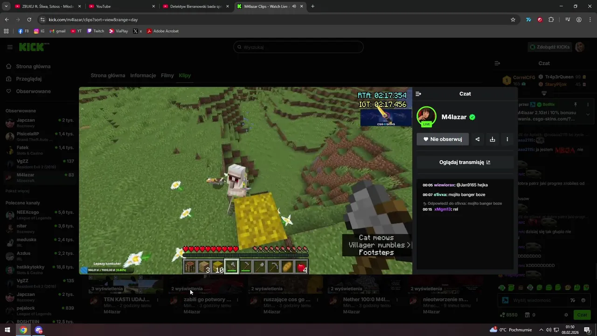Open the clip's three-dot more options
The height and width of the screenshot is (336, 597).
click(x=507, y=139)
